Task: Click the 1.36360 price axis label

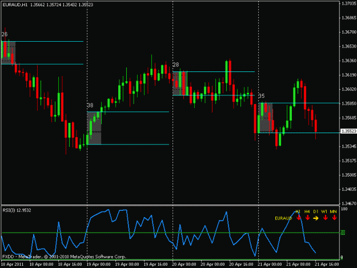Action: (x=349, y=61)
